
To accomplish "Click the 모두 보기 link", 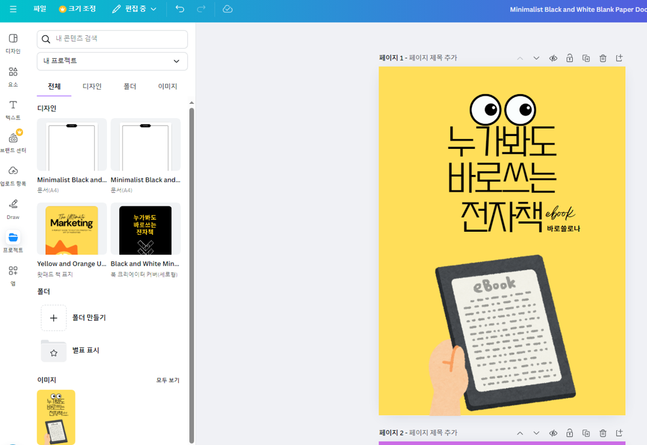I will tap(168, 380).
